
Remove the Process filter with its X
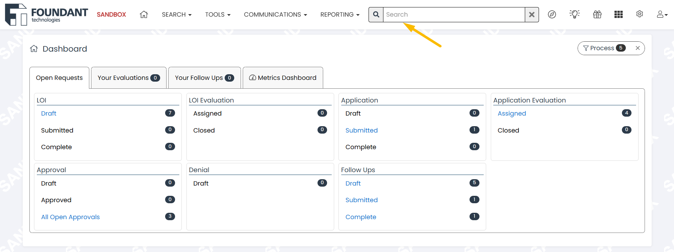tap(638, 48)
